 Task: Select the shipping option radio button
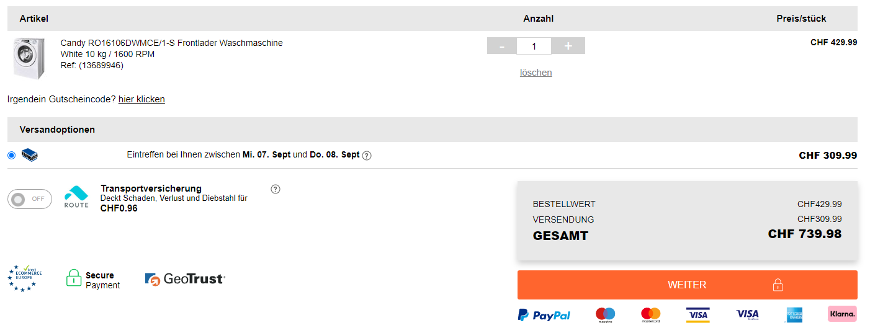(x=12, y=155)
